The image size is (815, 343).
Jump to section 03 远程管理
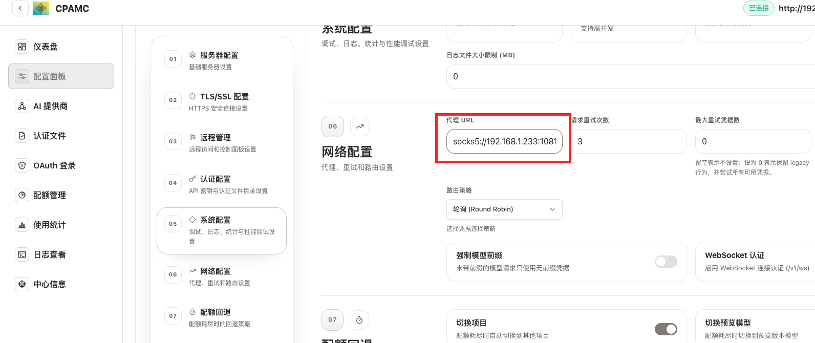(222, 142)
